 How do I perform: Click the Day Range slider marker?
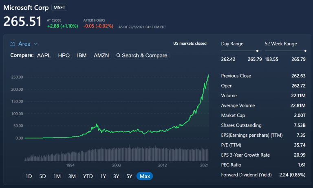tap(257, 51)
